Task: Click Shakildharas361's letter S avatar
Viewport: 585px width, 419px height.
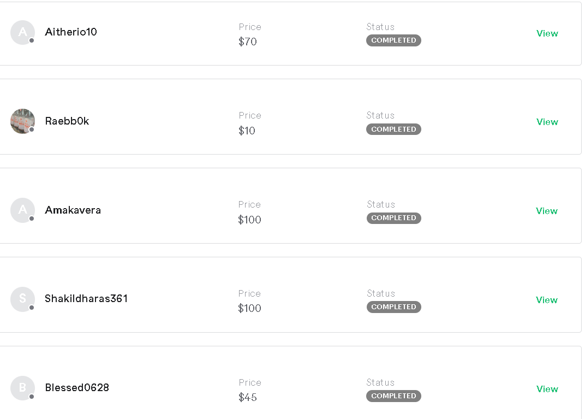Action: point(22,299)
